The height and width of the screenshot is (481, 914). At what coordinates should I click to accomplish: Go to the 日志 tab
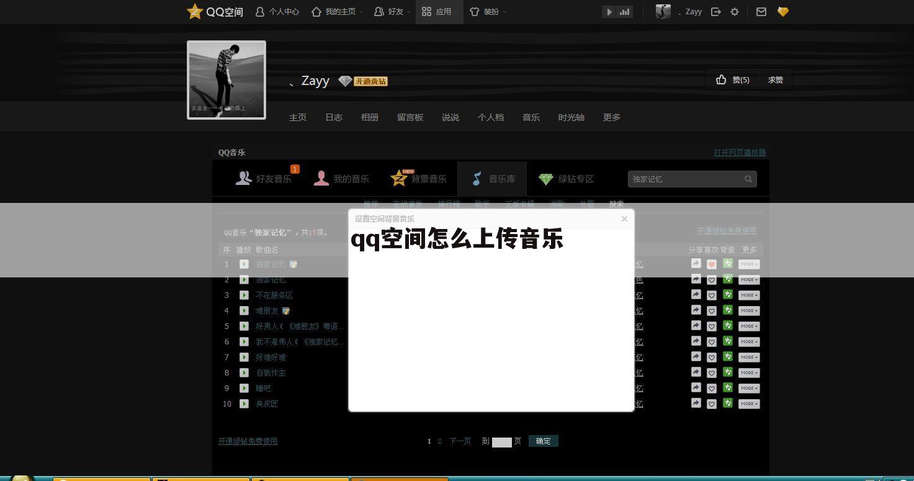pyautogui.click(x=334, y=117)
